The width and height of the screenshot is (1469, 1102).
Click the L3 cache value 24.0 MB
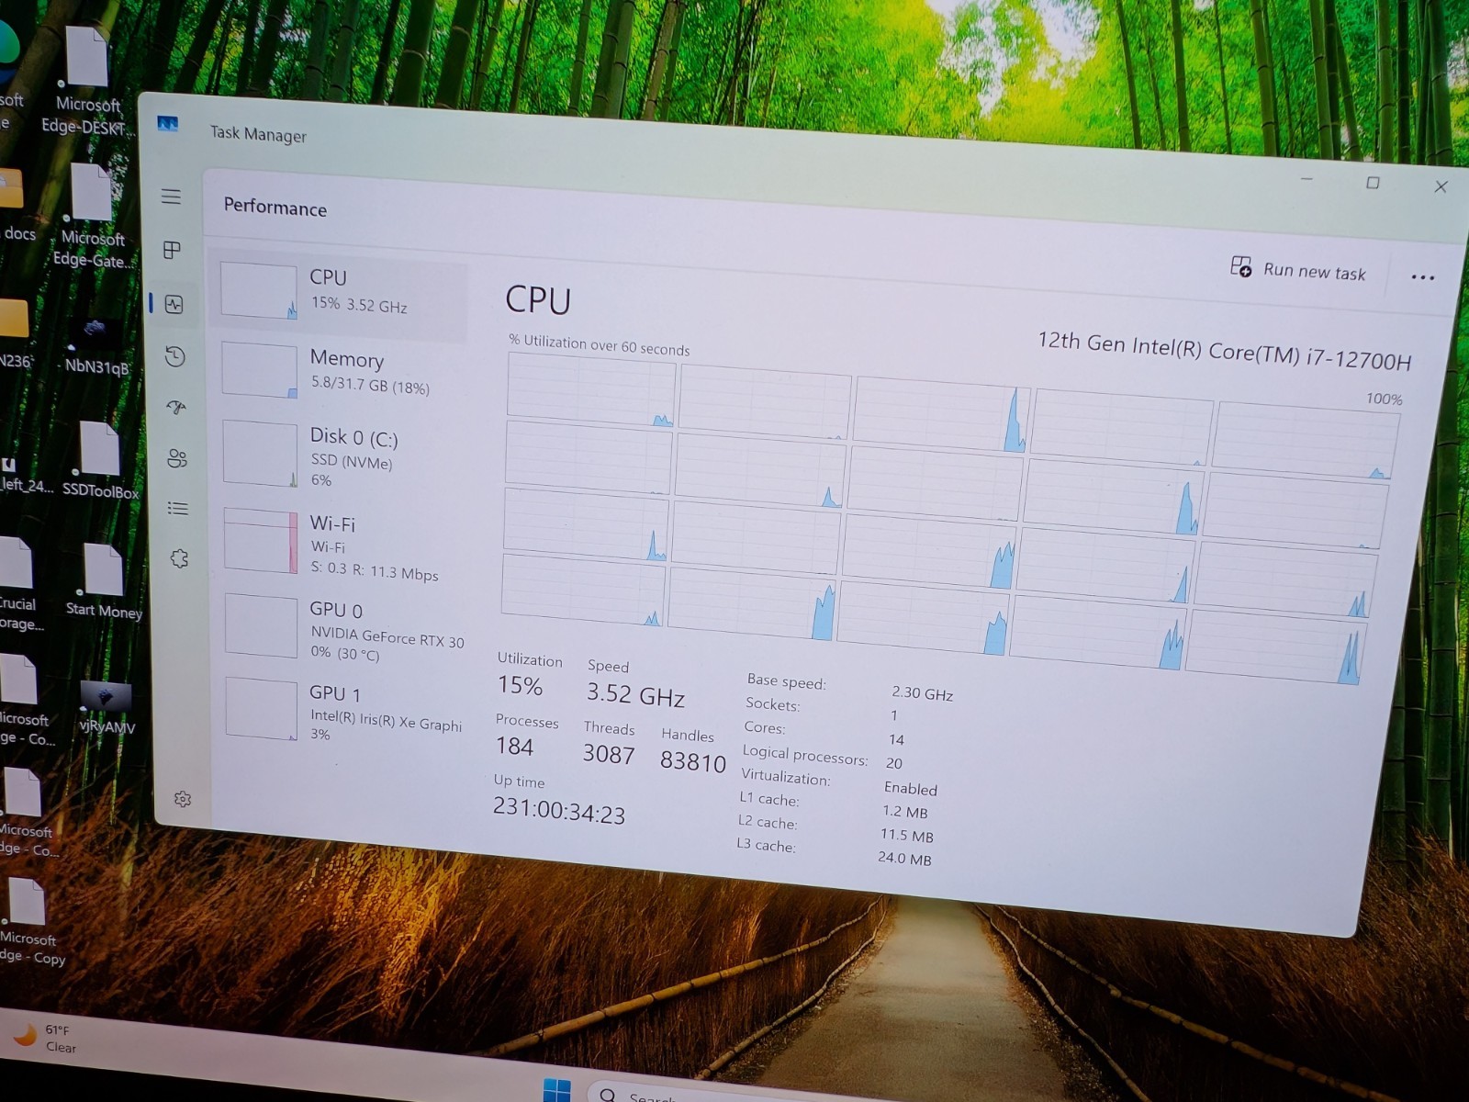click(x=904, y=858)
